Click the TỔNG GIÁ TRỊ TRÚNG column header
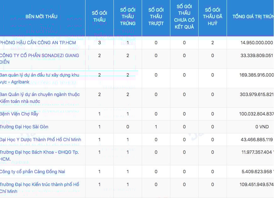This screenshot has height=198, width=275. [253, 17]
